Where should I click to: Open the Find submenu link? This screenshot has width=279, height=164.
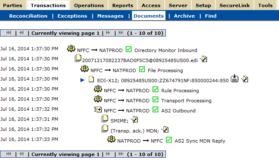pyautogui.click(x=211, y=16)
